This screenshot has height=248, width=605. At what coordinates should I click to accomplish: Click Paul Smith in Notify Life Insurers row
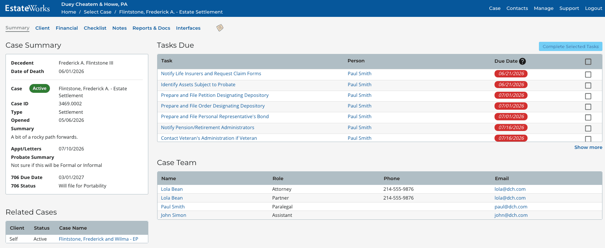pyautogui.click(x=359, y=74)
